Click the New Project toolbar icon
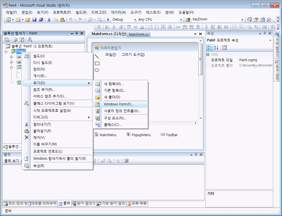282x216 pixels. point(8,20)
